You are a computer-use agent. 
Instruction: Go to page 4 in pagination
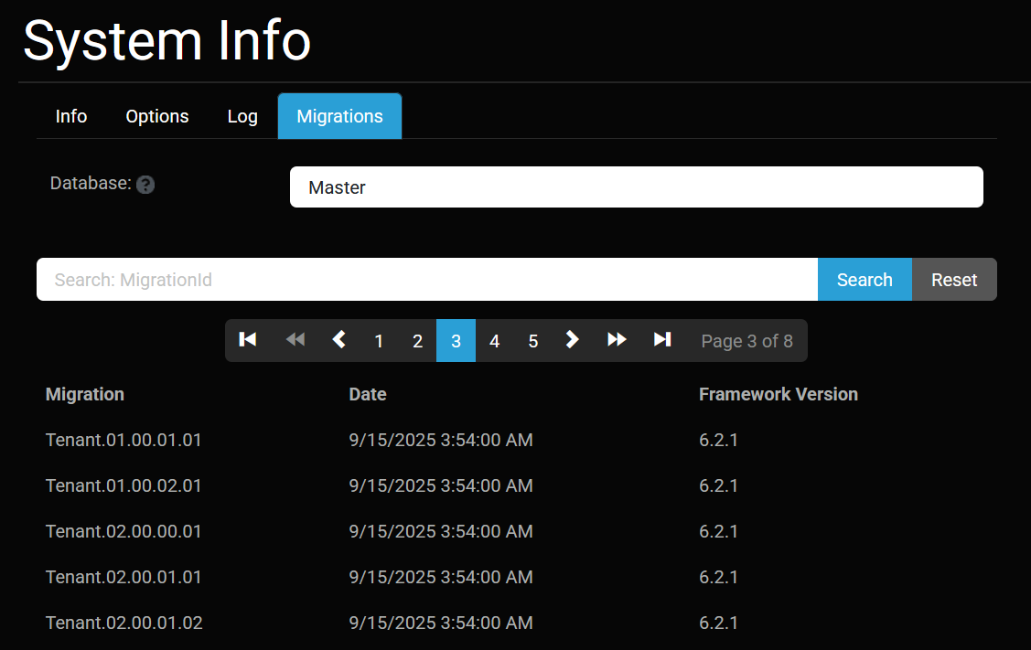coord(494,341)
